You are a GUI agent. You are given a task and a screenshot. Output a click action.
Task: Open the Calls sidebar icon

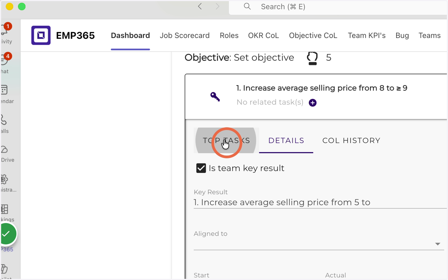click(4, 120)
